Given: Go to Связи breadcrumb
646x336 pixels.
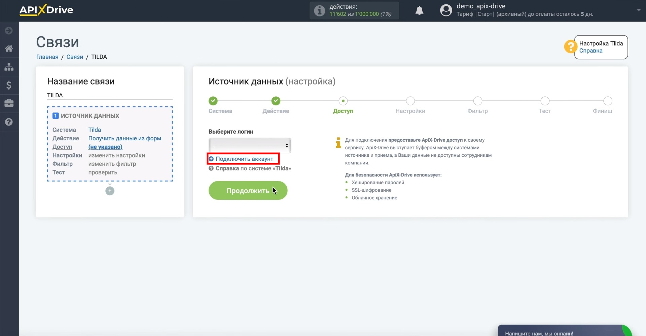Looking at the screenshot, I should 75,57.
